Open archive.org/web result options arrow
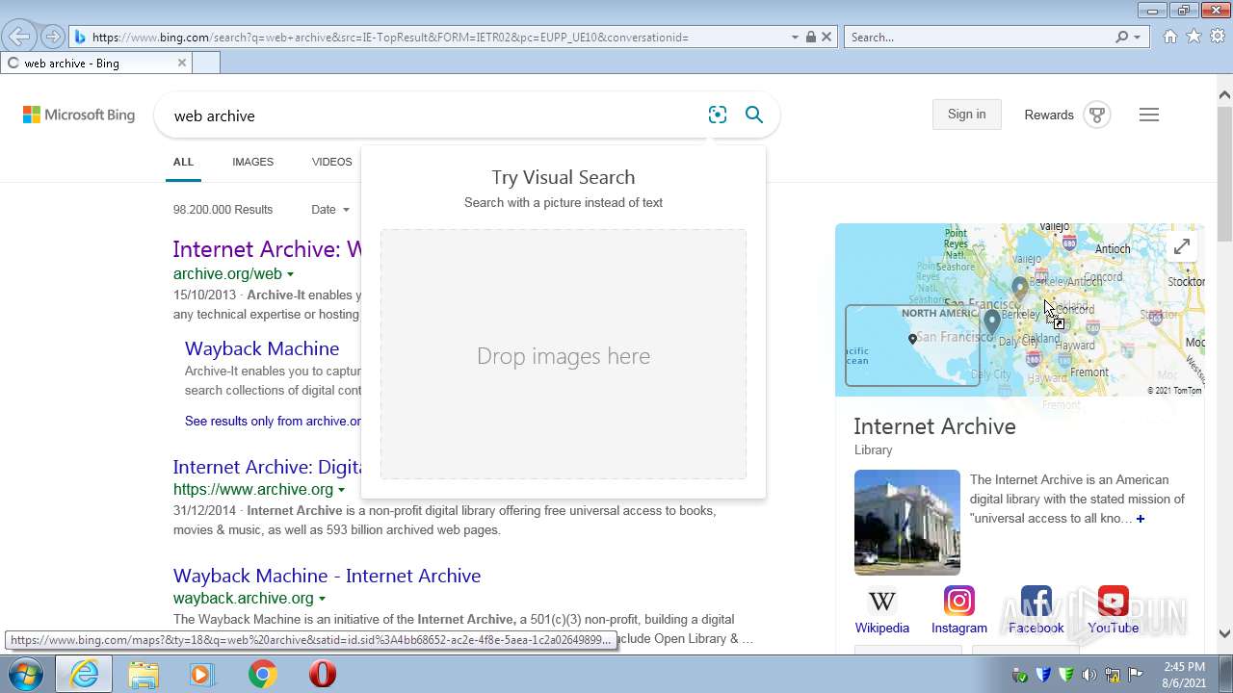The height and width of the screenshot is (693, 1233). 290,274
